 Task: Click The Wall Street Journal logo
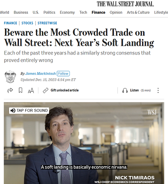125,4
